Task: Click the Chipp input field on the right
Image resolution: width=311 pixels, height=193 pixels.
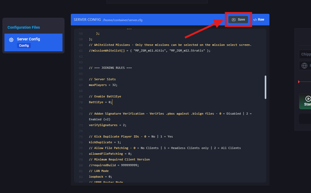Action: (x=305, y=54)
